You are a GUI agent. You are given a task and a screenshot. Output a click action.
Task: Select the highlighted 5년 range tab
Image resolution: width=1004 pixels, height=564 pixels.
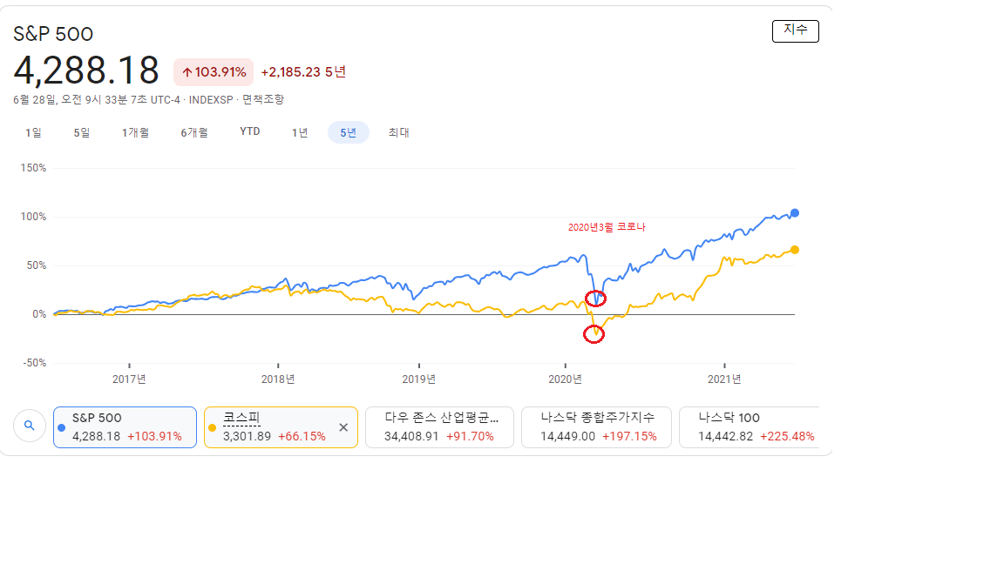349,132
